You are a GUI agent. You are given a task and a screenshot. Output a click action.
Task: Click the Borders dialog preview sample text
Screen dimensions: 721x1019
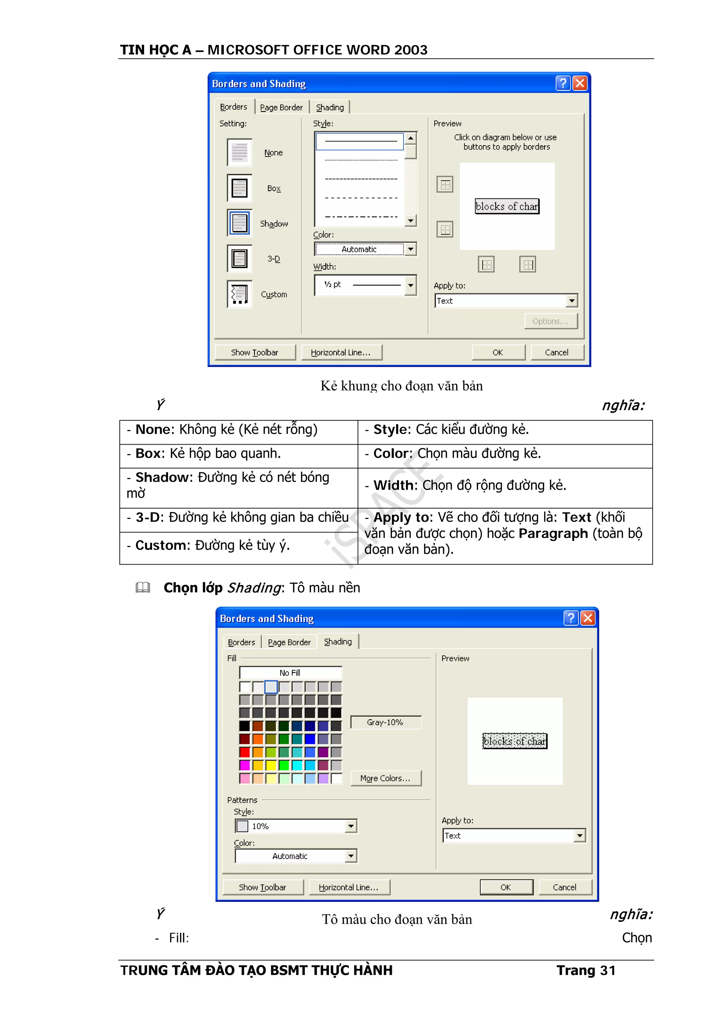[507, 206]
